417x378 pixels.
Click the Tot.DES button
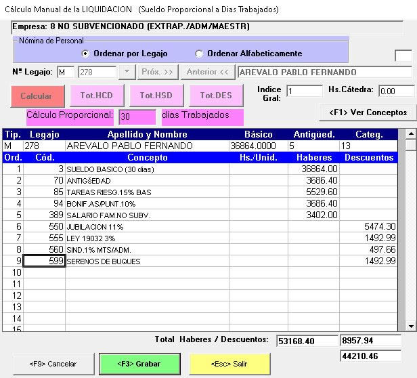coord(216,96)
